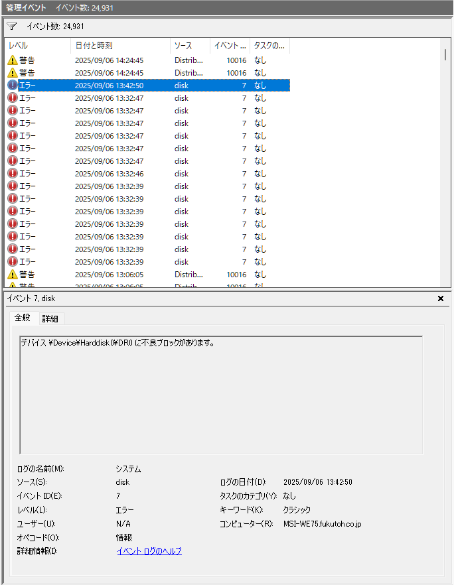This screenshot has width=454, height=585.
Task: Click the ソース column header
Action: click(x=190, y=46)
